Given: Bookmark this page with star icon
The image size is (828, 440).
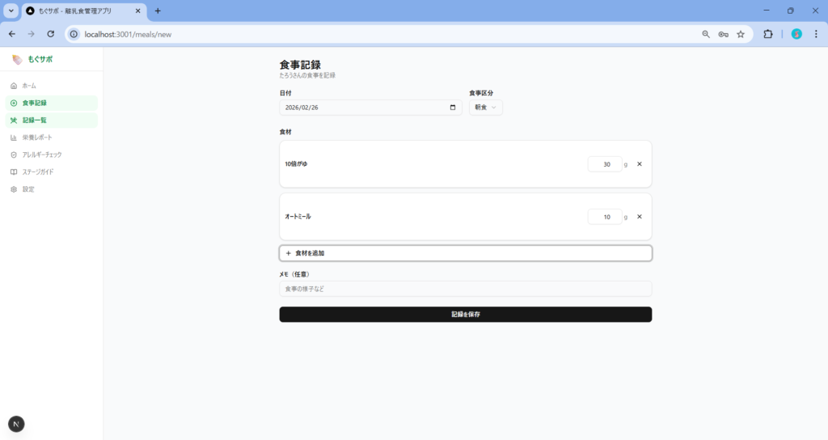Looking at the screenshot, I should tap(740, 34).
